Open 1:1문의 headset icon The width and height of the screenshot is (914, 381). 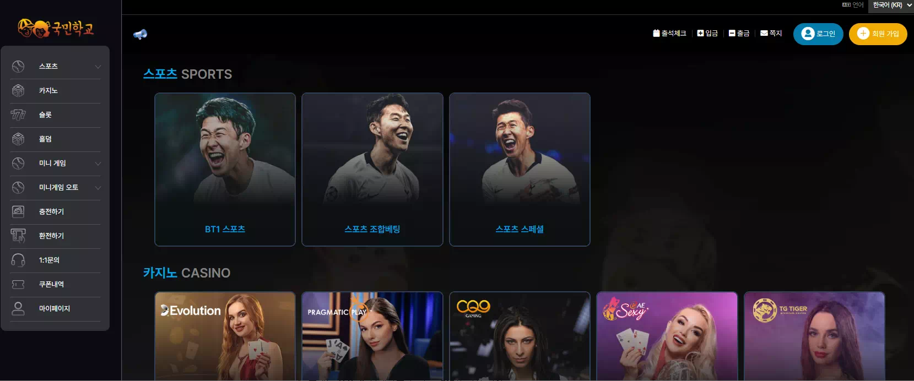click(x=18, y=260)
